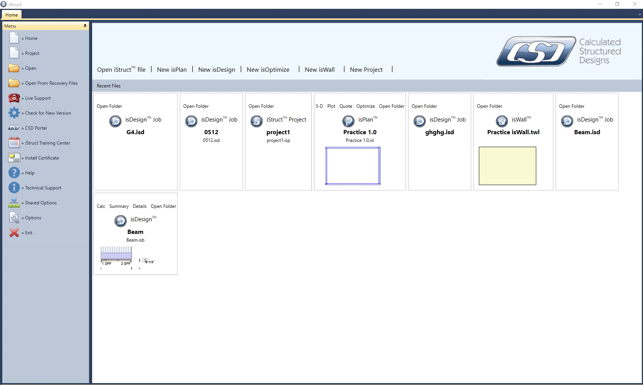Click the blue question mark Help icon

coord(14,173)
